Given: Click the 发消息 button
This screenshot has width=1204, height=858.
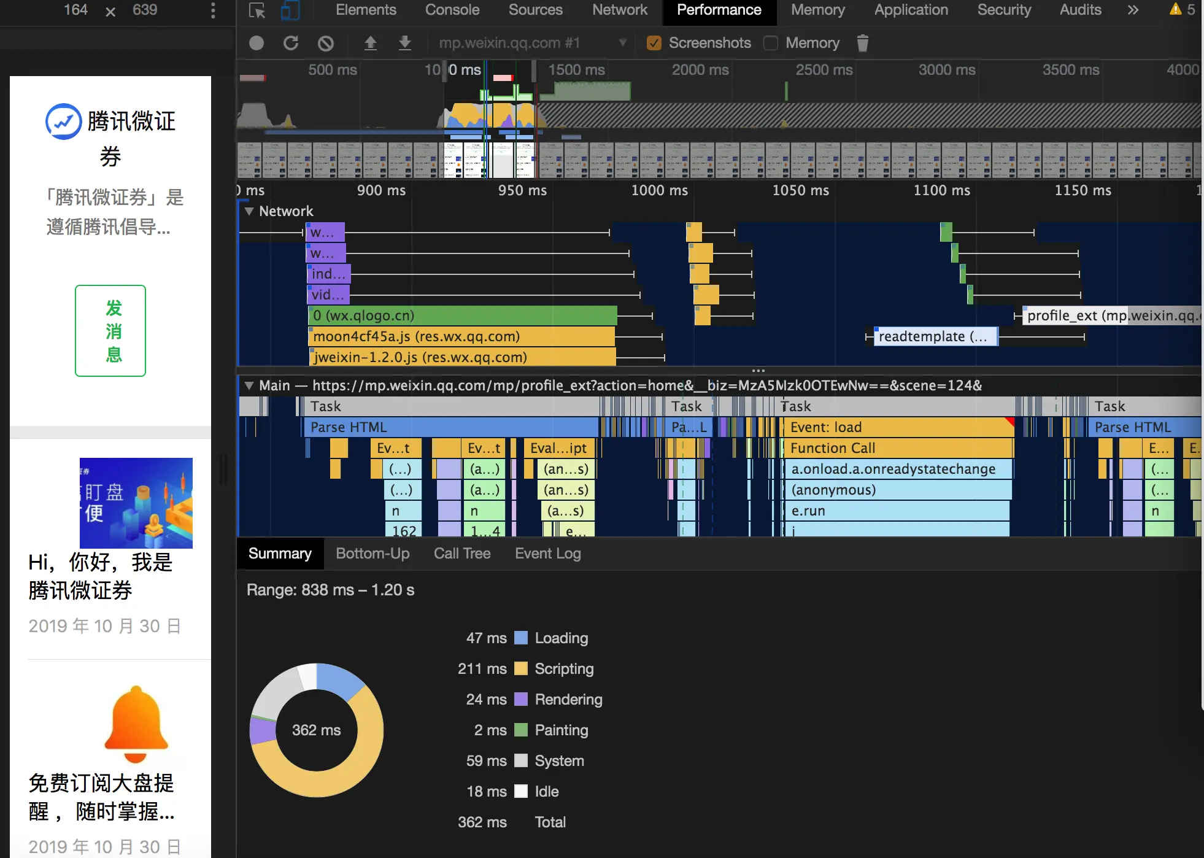Looking at the screenshot, I should tap(110, 331).
